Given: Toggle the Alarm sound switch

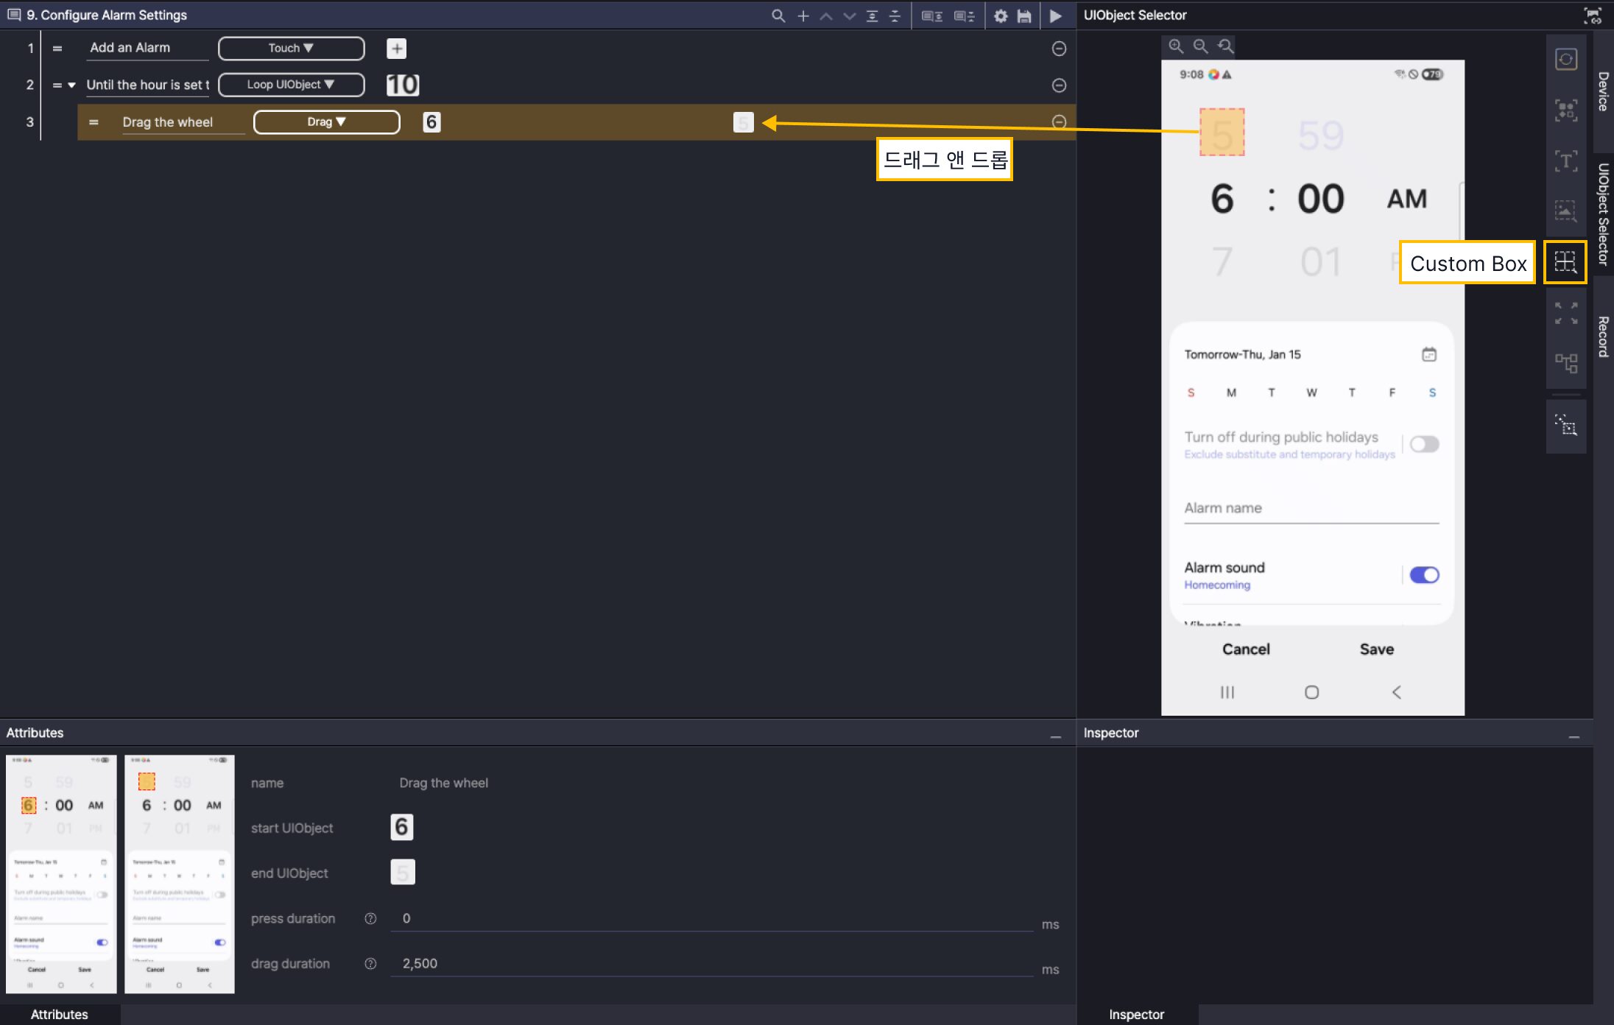Looking at the screenshot, I should [x=1423, y=575].
